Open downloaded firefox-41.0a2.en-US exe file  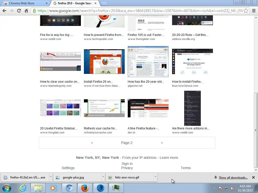click(25, 177)
